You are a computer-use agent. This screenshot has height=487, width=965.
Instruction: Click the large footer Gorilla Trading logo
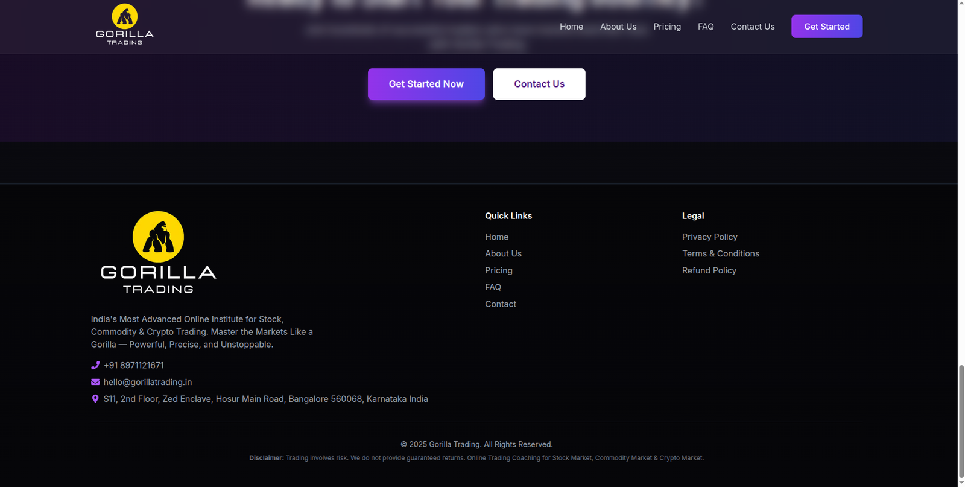[158, 252]
